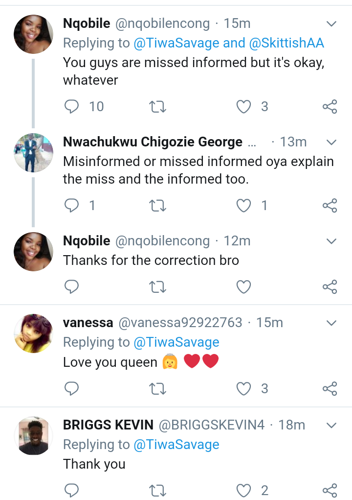The width and height of the screenshot is (352, 500).
Task: Share Nqobile's "missed informed" tweet
Action: coord(330,106)
